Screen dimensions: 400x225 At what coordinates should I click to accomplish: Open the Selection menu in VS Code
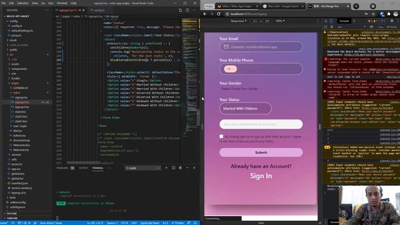(22, 3)
